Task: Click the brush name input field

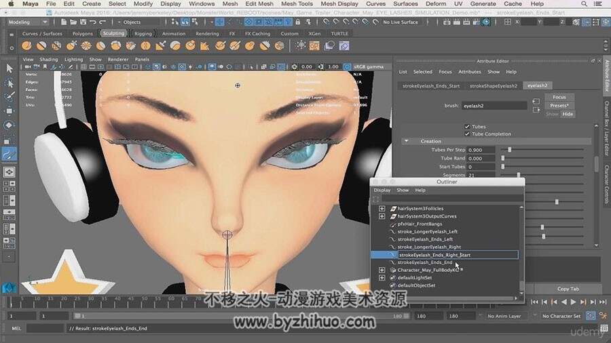Action: tap(494, 105)
